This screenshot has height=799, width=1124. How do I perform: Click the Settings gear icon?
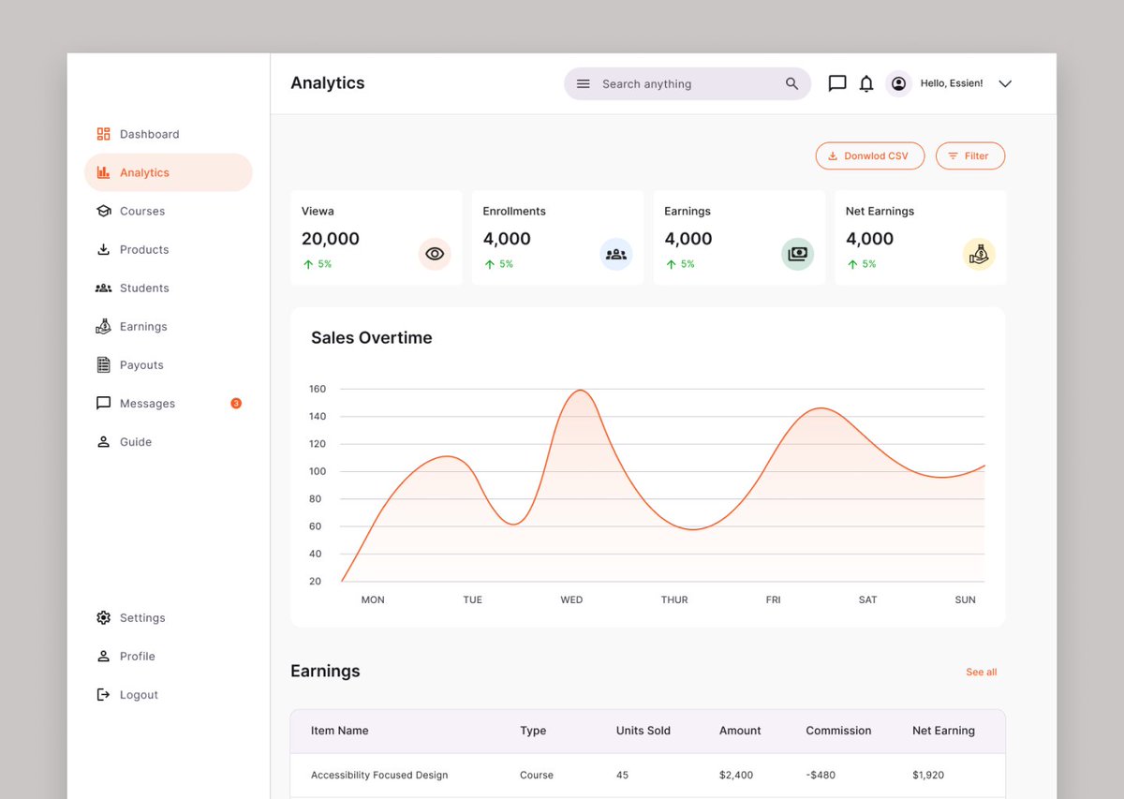[x=103, y=617]
